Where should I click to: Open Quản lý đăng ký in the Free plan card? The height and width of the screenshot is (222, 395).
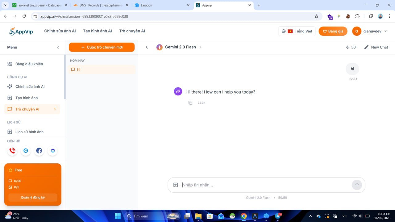point(32,197)
